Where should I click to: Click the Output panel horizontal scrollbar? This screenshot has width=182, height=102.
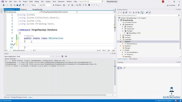pos(56,95)
